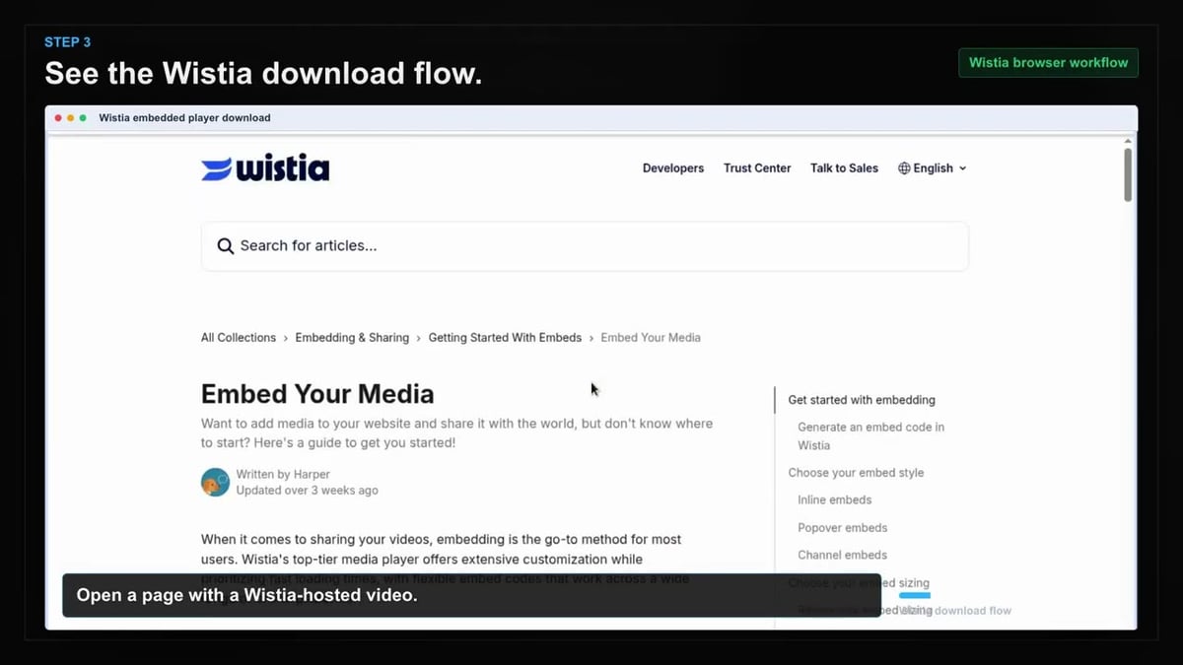
Task: Click the Embed Your Media breadcrumb
Action: coord(651,338)
